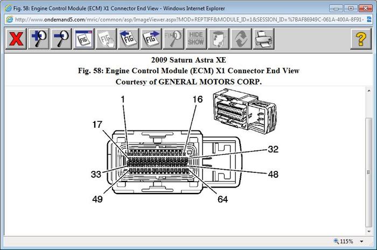Click the '2009 Saturn Astra XE' heading
377x250 pixels.
click(x=188, y=60)
